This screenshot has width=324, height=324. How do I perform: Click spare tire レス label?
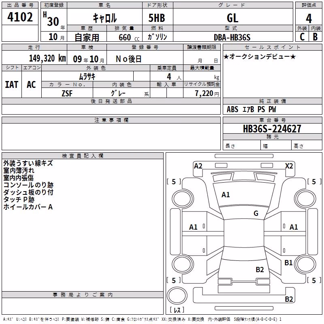coord(177,310)
